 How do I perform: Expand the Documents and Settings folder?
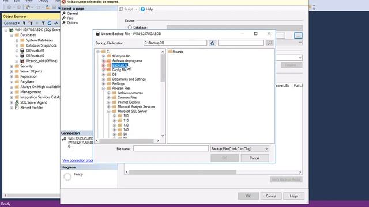pos(103,79)
